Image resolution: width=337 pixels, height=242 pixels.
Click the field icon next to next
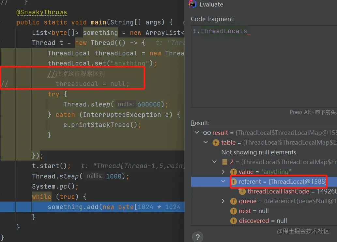233,211
